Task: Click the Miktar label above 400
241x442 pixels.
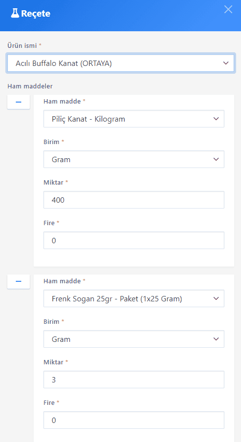Action: coord(54,182)
